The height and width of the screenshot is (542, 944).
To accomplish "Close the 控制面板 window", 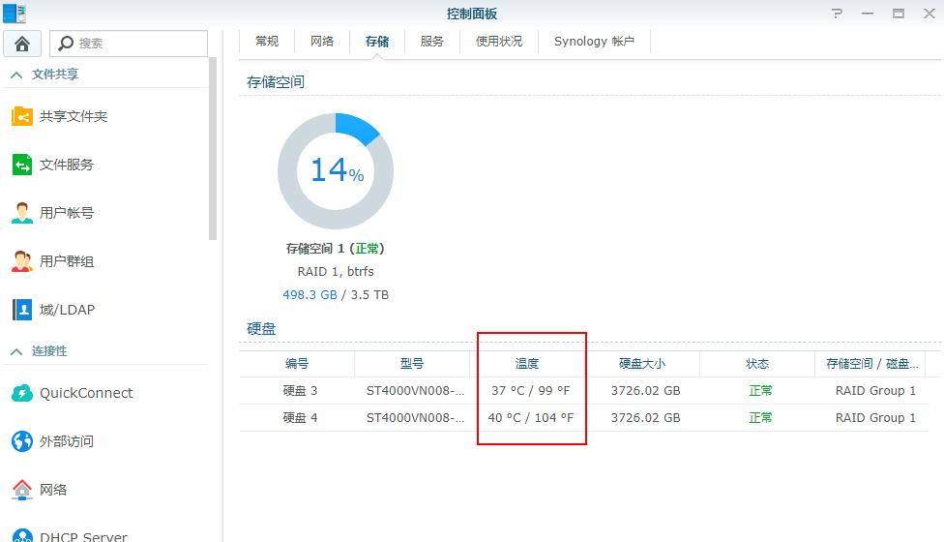I will (x=929, y=14).
